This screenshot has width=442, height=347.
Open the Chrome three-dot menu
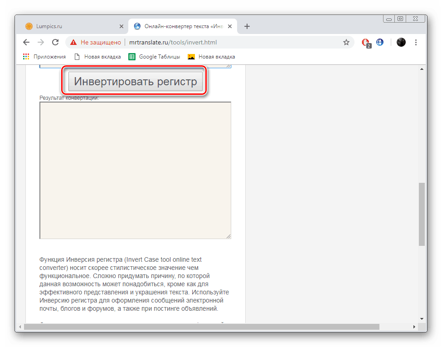(x=416, y=42)
